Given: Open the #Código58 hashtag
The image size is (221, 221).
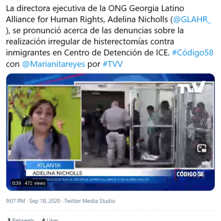Looking at the screenshot, I should (193, 53).
